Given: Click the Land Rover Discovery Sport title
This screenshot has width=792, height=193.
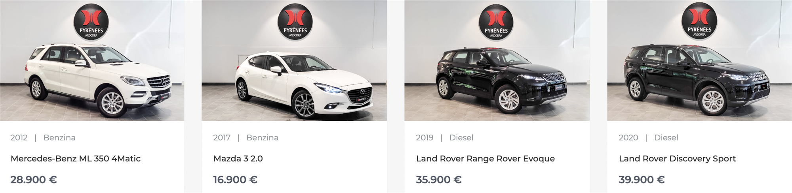Looking at the screenshot, I should (677, 159).
